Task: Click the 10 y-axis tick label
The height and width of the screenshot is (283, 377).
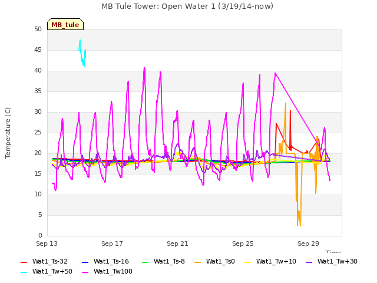Action: (38, 195)
